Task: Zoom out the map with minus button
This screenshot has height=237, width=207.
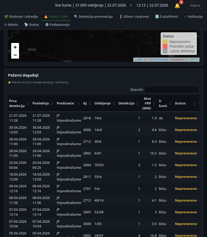Action: (x=15, y=55)
